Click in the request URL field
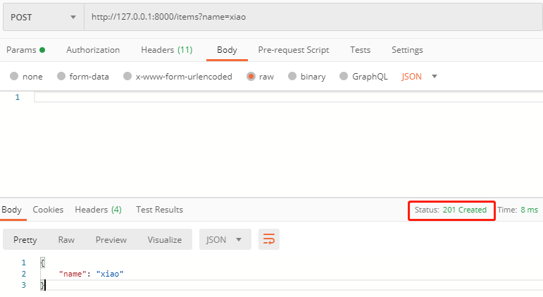 (310, 16)
